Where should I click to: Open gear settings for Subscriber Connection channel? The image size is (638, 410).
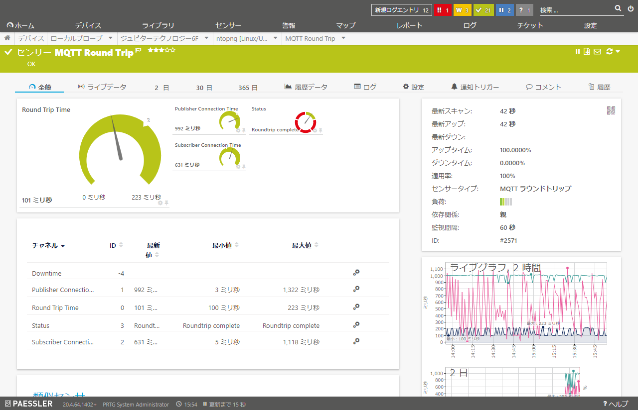356,341
